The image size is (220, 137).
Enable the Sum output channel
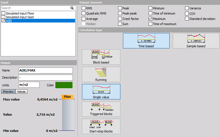(120, 24)
